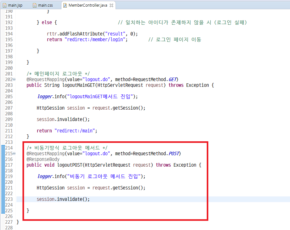The image size is (290, 230).
Task: Click the logger.info line 219
Action: [x=91, y=176]
